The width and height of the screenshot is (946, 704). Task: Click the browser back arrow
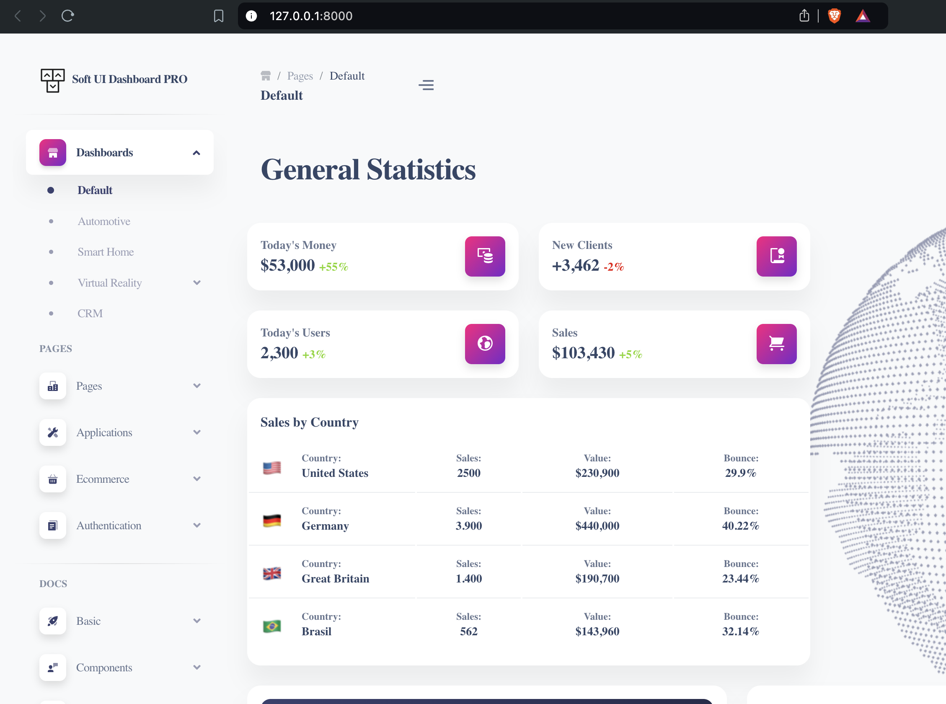[x=18, y=16]
